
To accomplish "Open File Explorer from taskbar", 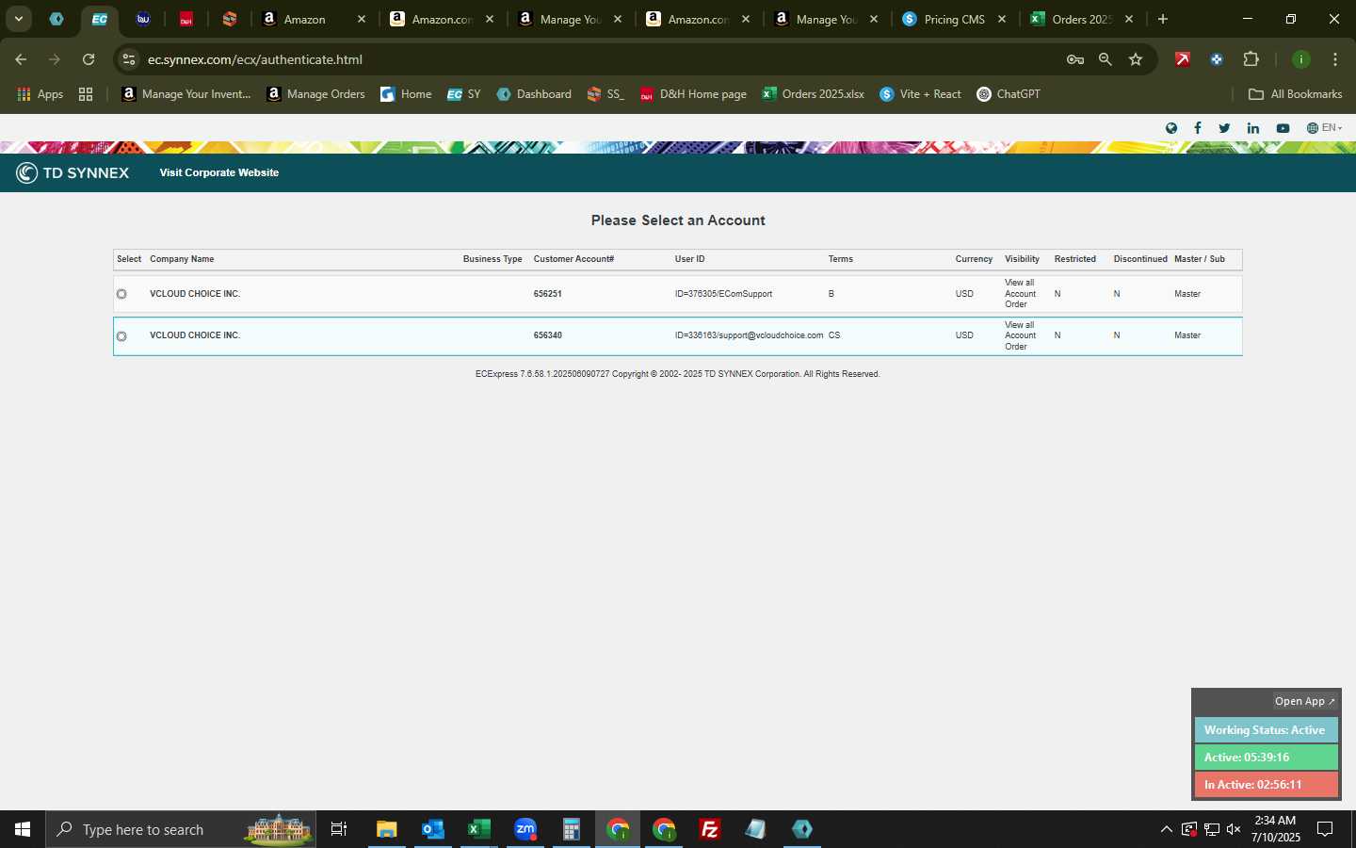I will [386, 829].
